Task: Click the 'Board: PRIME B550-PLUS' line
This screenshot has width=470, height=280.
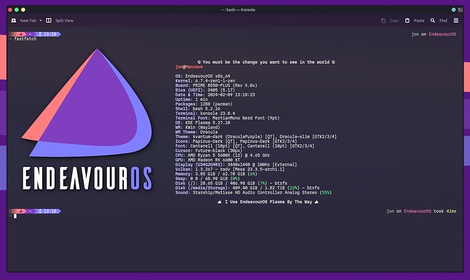Action: point(217,85)
